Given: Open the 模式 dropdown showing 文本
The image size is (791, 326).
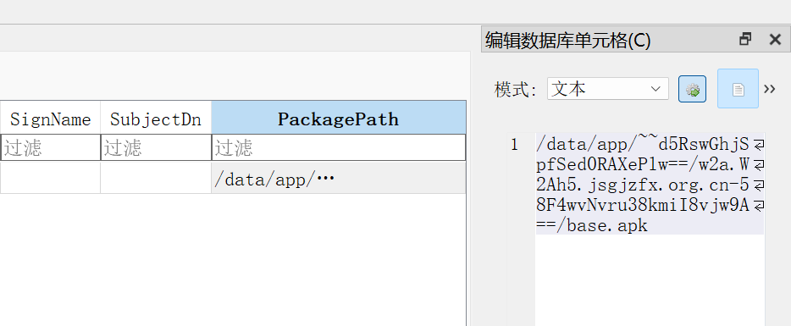Looking at the screenshot, I should coord(608,89).
